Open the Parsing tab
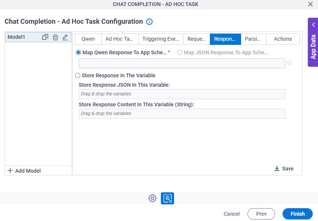The width and height of the screenshot is (318, 221). pyautogui.click(x=254, y=39)
